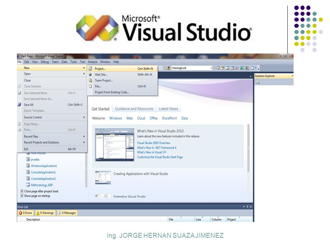Viewport: 330px width, 247px height.
Task: Select the Get Started tab
Action: tap(100, 109)
